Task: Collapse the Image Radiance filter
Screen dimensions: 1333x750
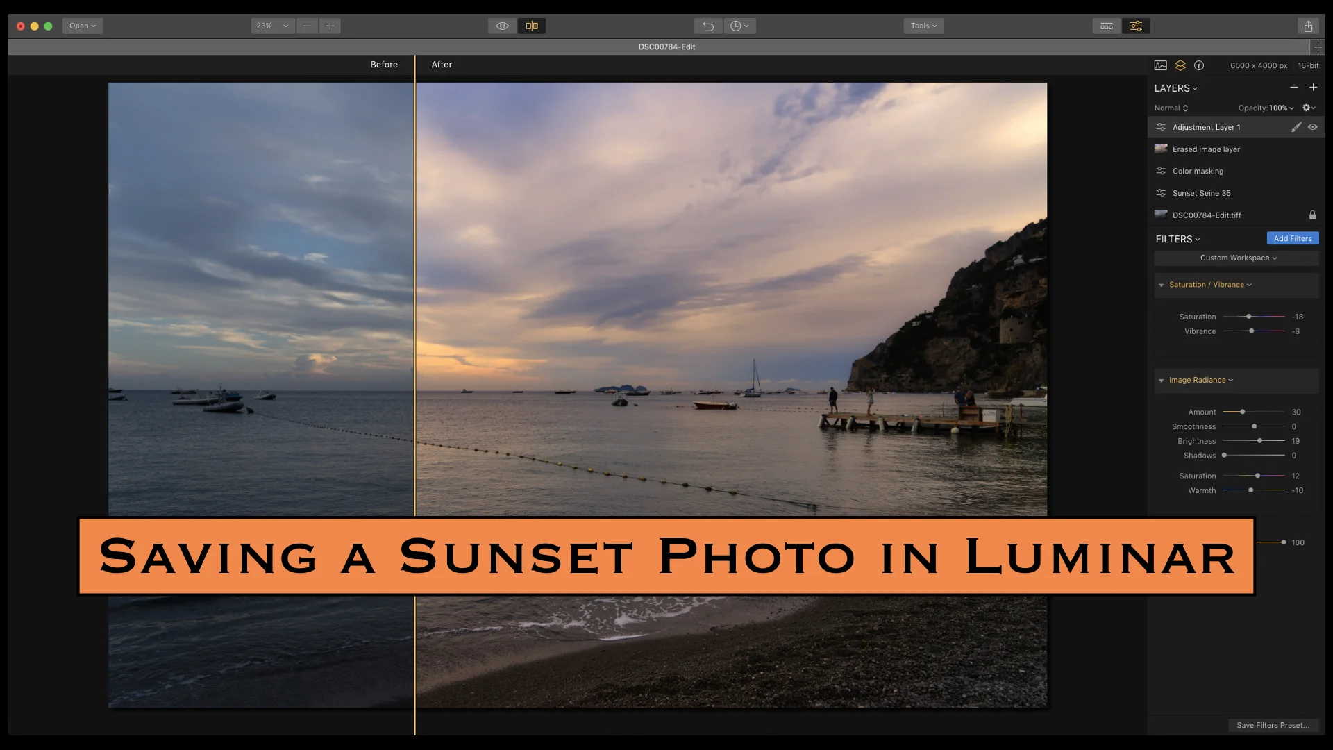Action: click(1161, 381)
